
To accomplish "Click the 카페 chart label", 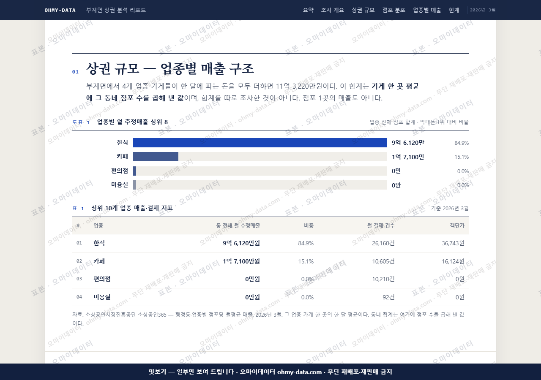I will point(122,157).
